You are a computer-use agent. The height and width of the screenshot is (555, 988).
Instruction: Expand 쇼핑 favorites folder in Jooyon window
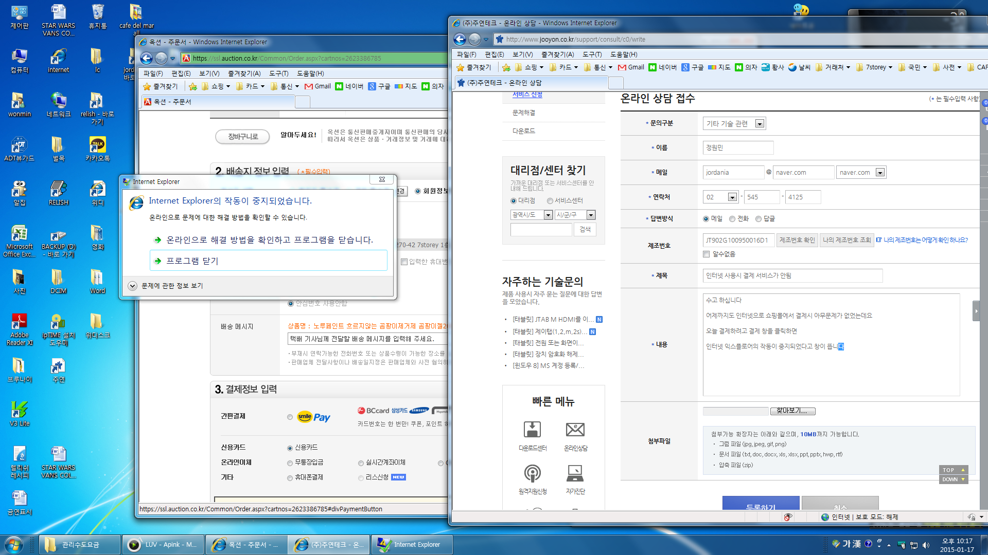coord(530,67)
